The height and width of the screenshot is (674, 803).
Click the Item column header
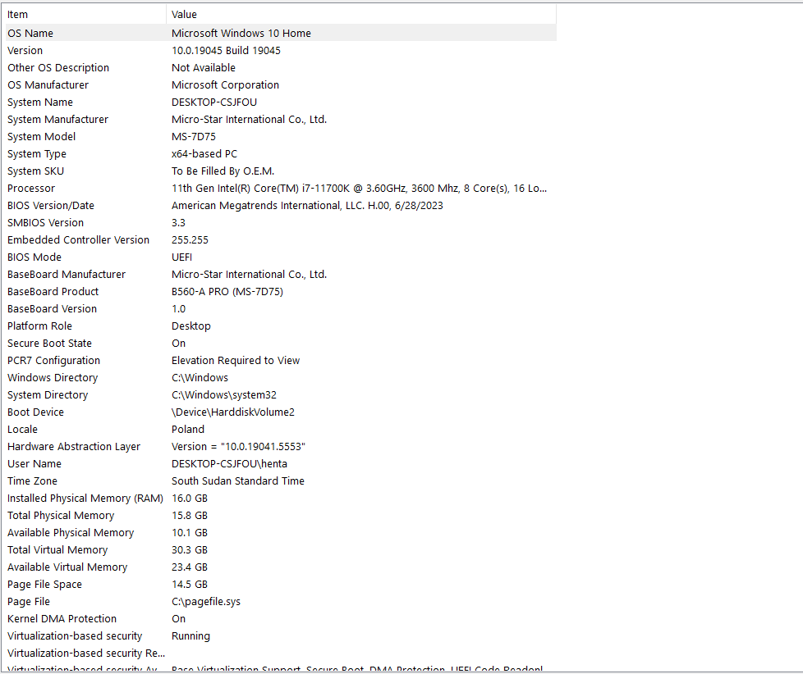[x=85, y=14]
